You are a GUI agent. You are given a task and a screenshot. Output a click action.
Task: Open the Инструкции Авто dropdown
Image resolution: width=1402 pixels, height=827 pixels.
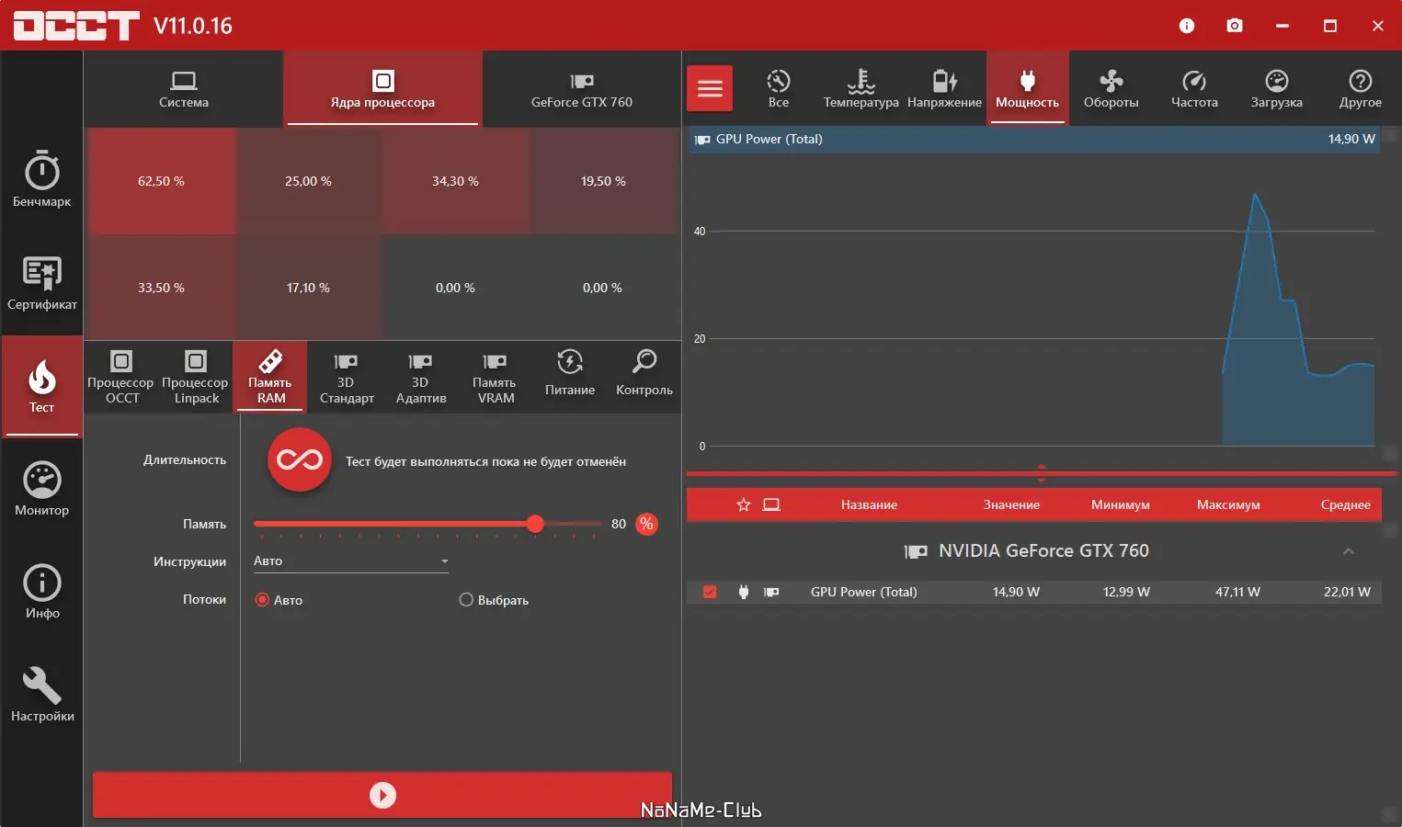click(351, 561)
